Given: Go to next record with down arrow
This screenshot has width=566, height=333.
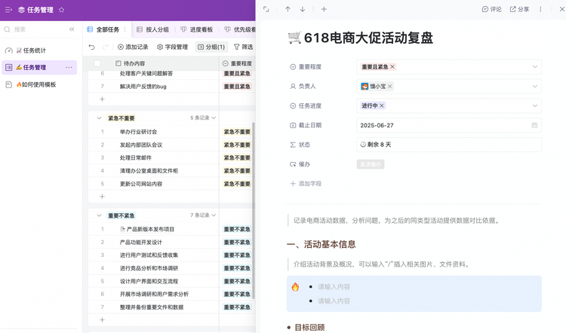Looking at the screenshot, I should (x=303, y=9).
